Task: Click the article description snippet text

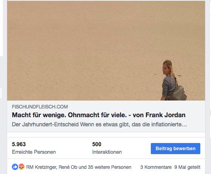Action: [99, 124]
